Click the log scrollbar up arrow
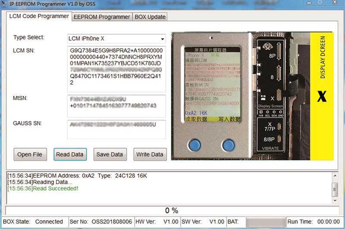Viewport: 345px width, 229px height. [x=335, y=176]
